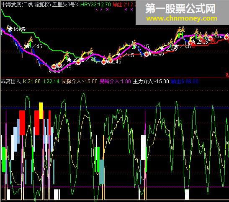Click the magenta 果断介入:1.00 label
This screenshot has width=229, height=202.
pos(115,81)
